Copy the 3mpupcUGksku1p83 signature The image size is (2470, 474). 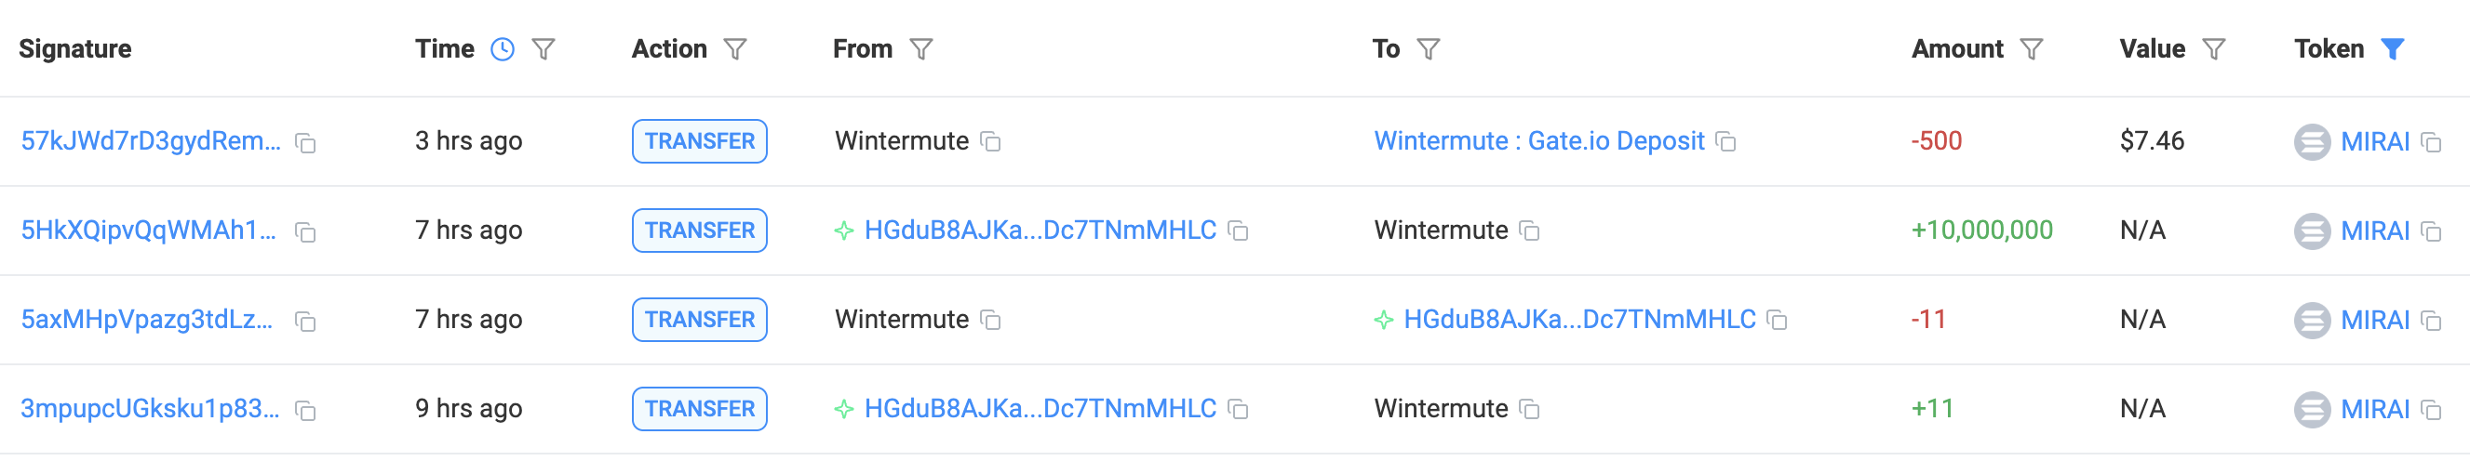305,411
